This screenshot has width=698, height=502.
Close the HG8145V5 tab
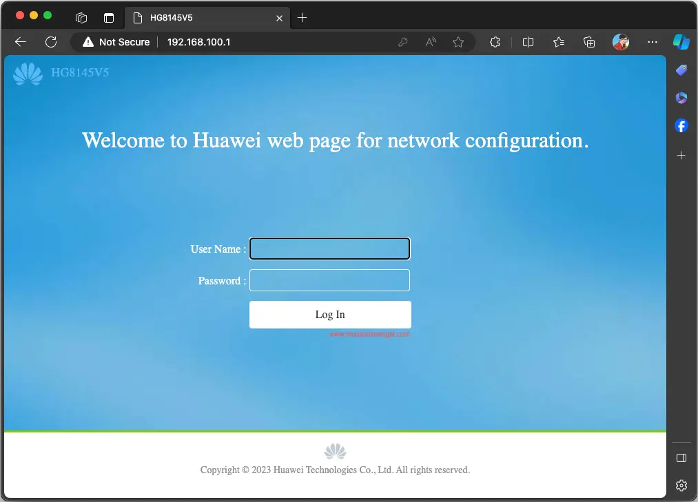[279, 18]
